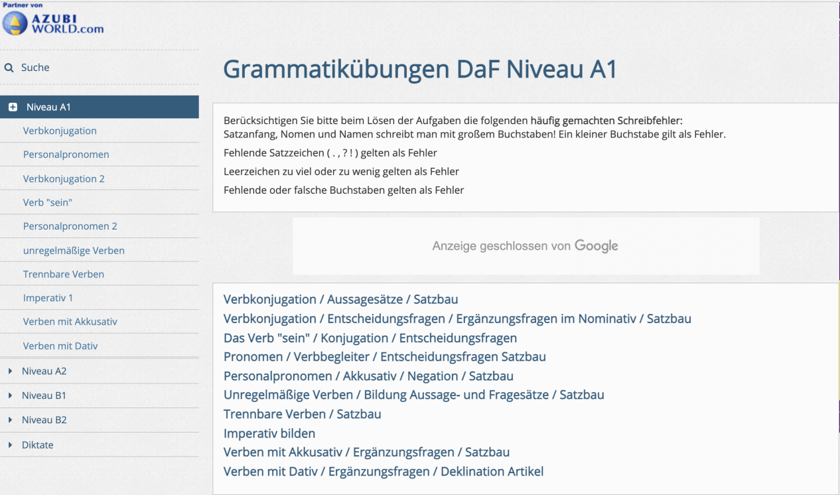Screen dimensions: 840x495
Task: Click the Azubi World logo
Action: pos(53,21)
